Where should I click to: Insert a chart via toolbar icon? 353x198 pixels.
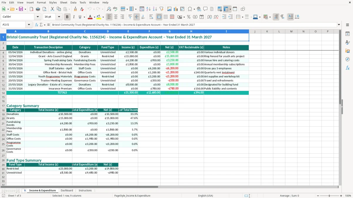176,9
